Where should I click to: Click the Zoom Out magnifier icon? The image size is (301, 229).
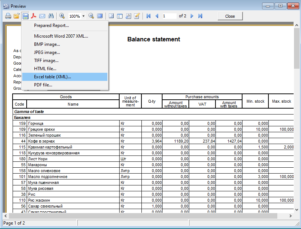pos(91,16)
